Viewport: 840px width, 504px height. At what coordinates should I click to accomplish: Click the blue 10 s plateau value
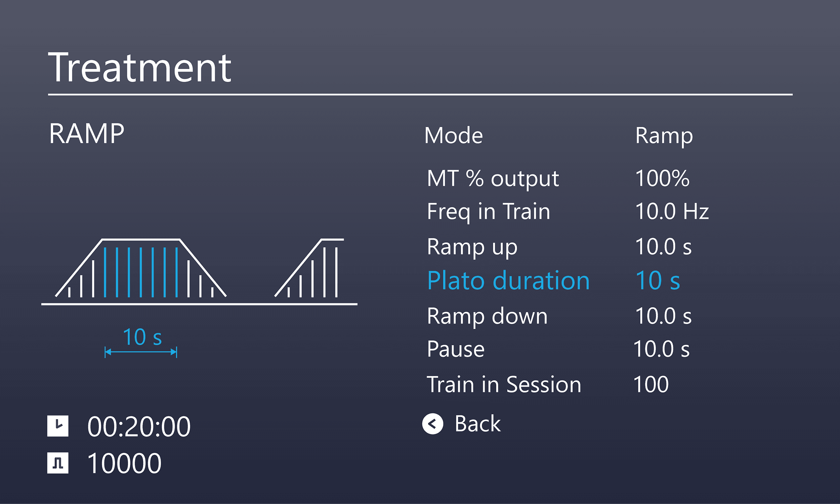coord(658,281)
